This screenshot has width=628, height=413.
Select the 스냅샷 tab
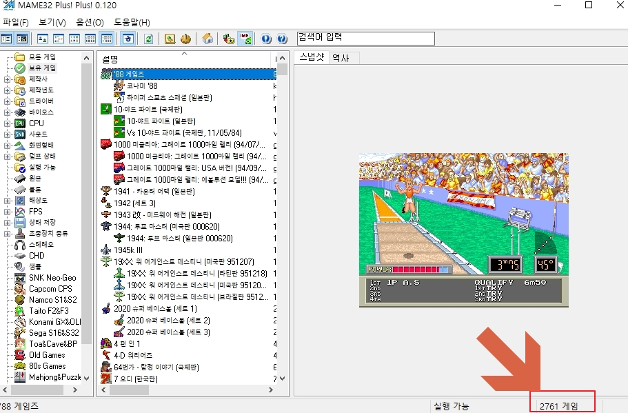click(312, 57)
